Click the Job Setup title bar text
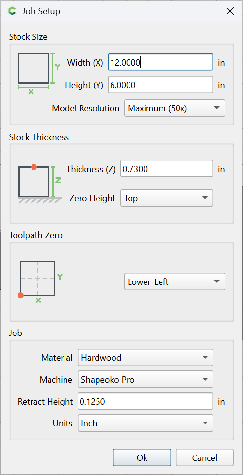The image size is (243, 475). 41,11
